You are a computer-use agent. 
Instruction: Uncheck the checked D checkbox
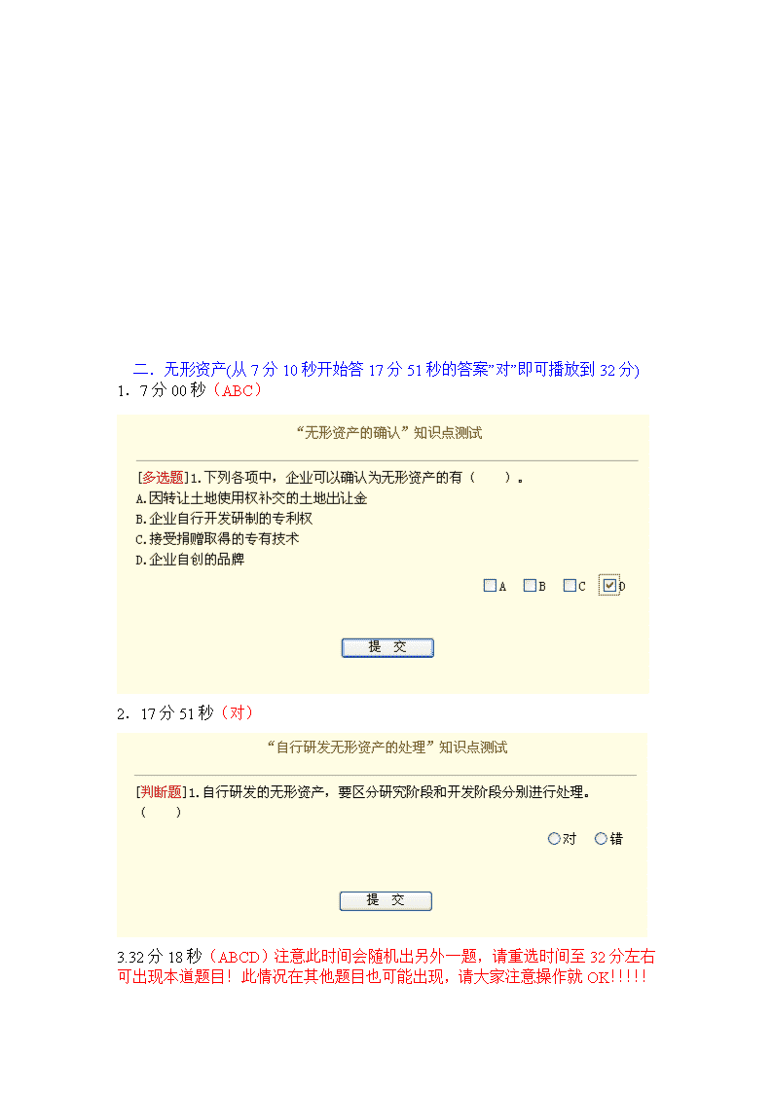tap(609, 586)
